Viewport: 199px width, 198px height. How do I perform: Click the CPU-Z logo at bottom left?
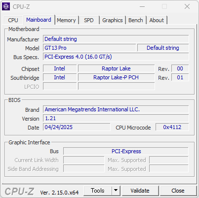[x=19, y=192]
